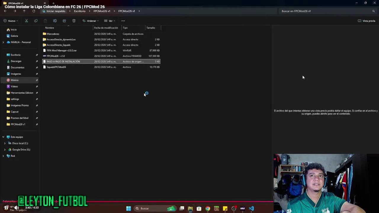Click the Paste icon in toolbar
The image size is (379, 213).
(45, 21)
